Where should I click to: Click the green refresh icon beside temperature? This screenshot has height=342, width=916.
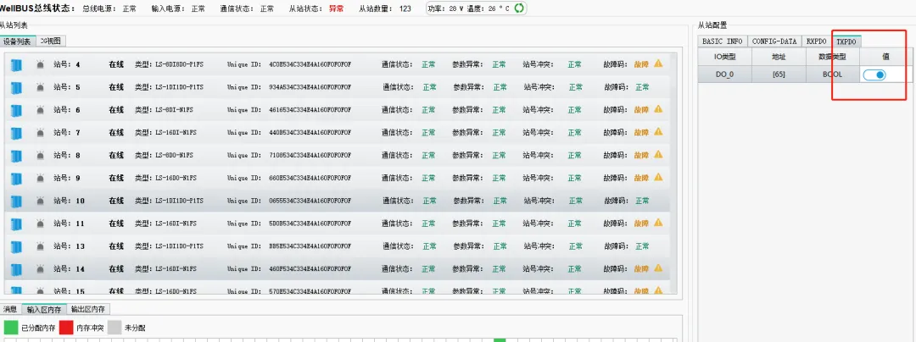point(519,8)
